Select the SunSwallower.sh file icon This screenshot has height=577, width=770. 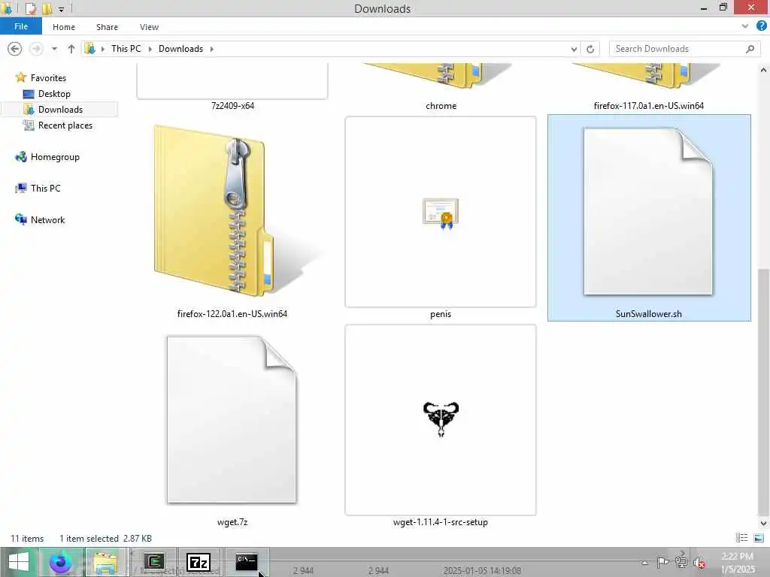[x=648, y=211]
